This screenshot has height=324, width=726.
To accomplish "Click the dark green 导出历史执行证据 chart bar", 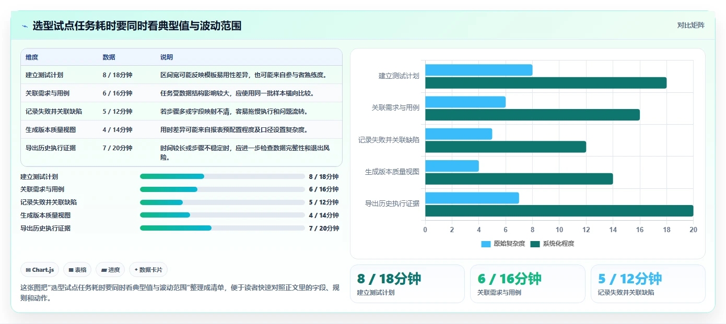I will [559, 211].
